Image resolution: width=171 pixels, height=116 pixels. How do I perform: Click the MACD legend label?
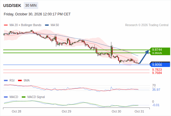14,97
